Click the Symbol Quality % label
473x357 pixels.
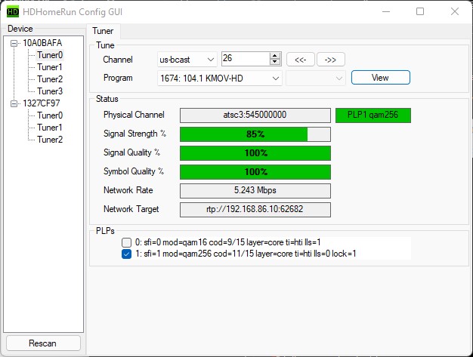coord(133,171)
